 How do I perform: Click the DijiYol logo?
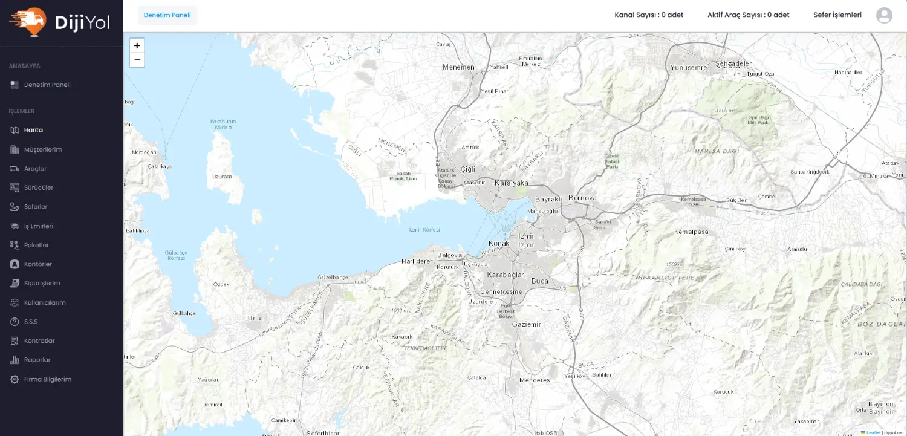(59, 21)
